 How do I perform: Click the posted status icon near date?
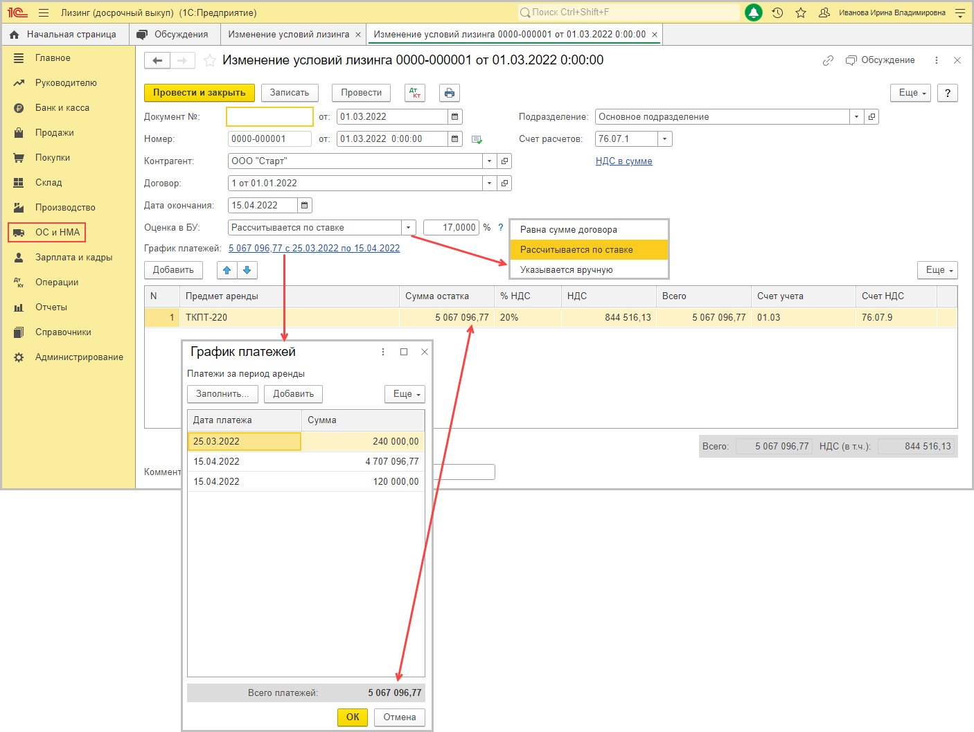click(477, 139)
